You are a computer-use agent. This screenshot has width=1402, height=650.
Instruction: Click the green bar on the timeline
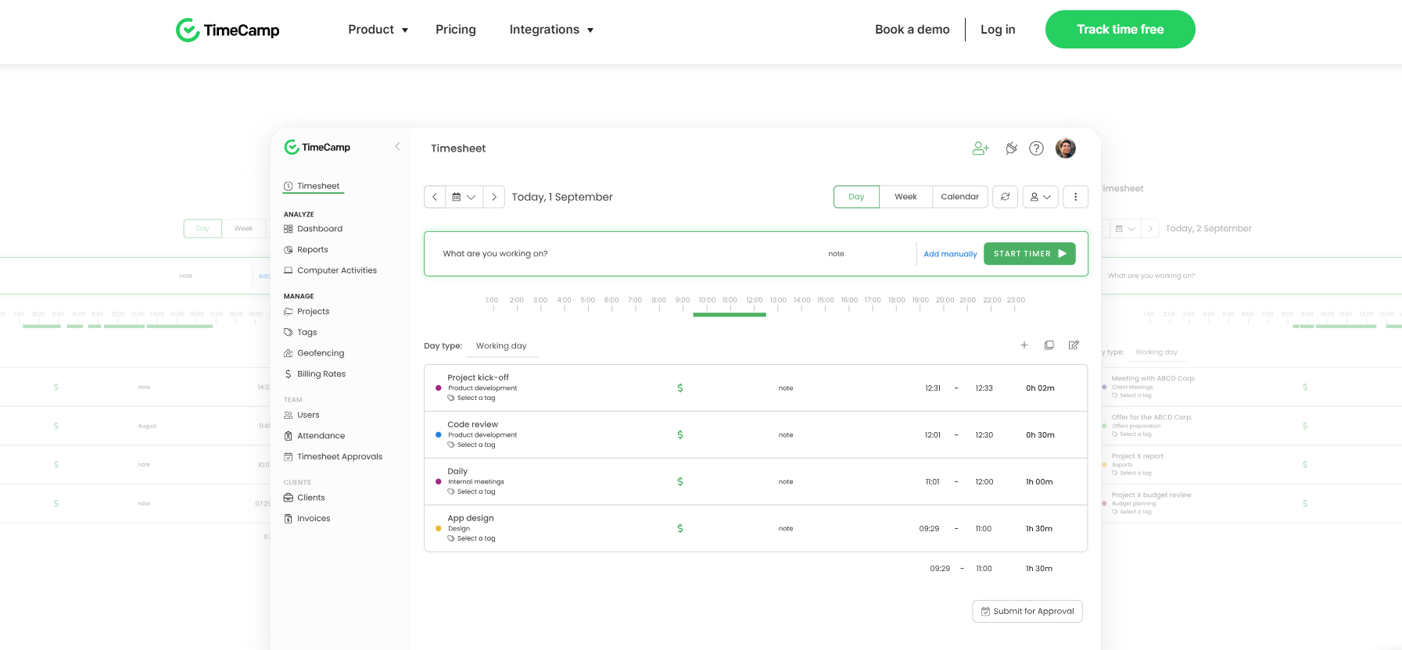[x=730, y=314]
